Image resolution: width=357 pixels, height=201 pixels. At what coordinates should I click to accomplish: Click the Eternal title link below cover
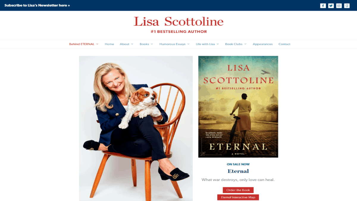[238, 171]
